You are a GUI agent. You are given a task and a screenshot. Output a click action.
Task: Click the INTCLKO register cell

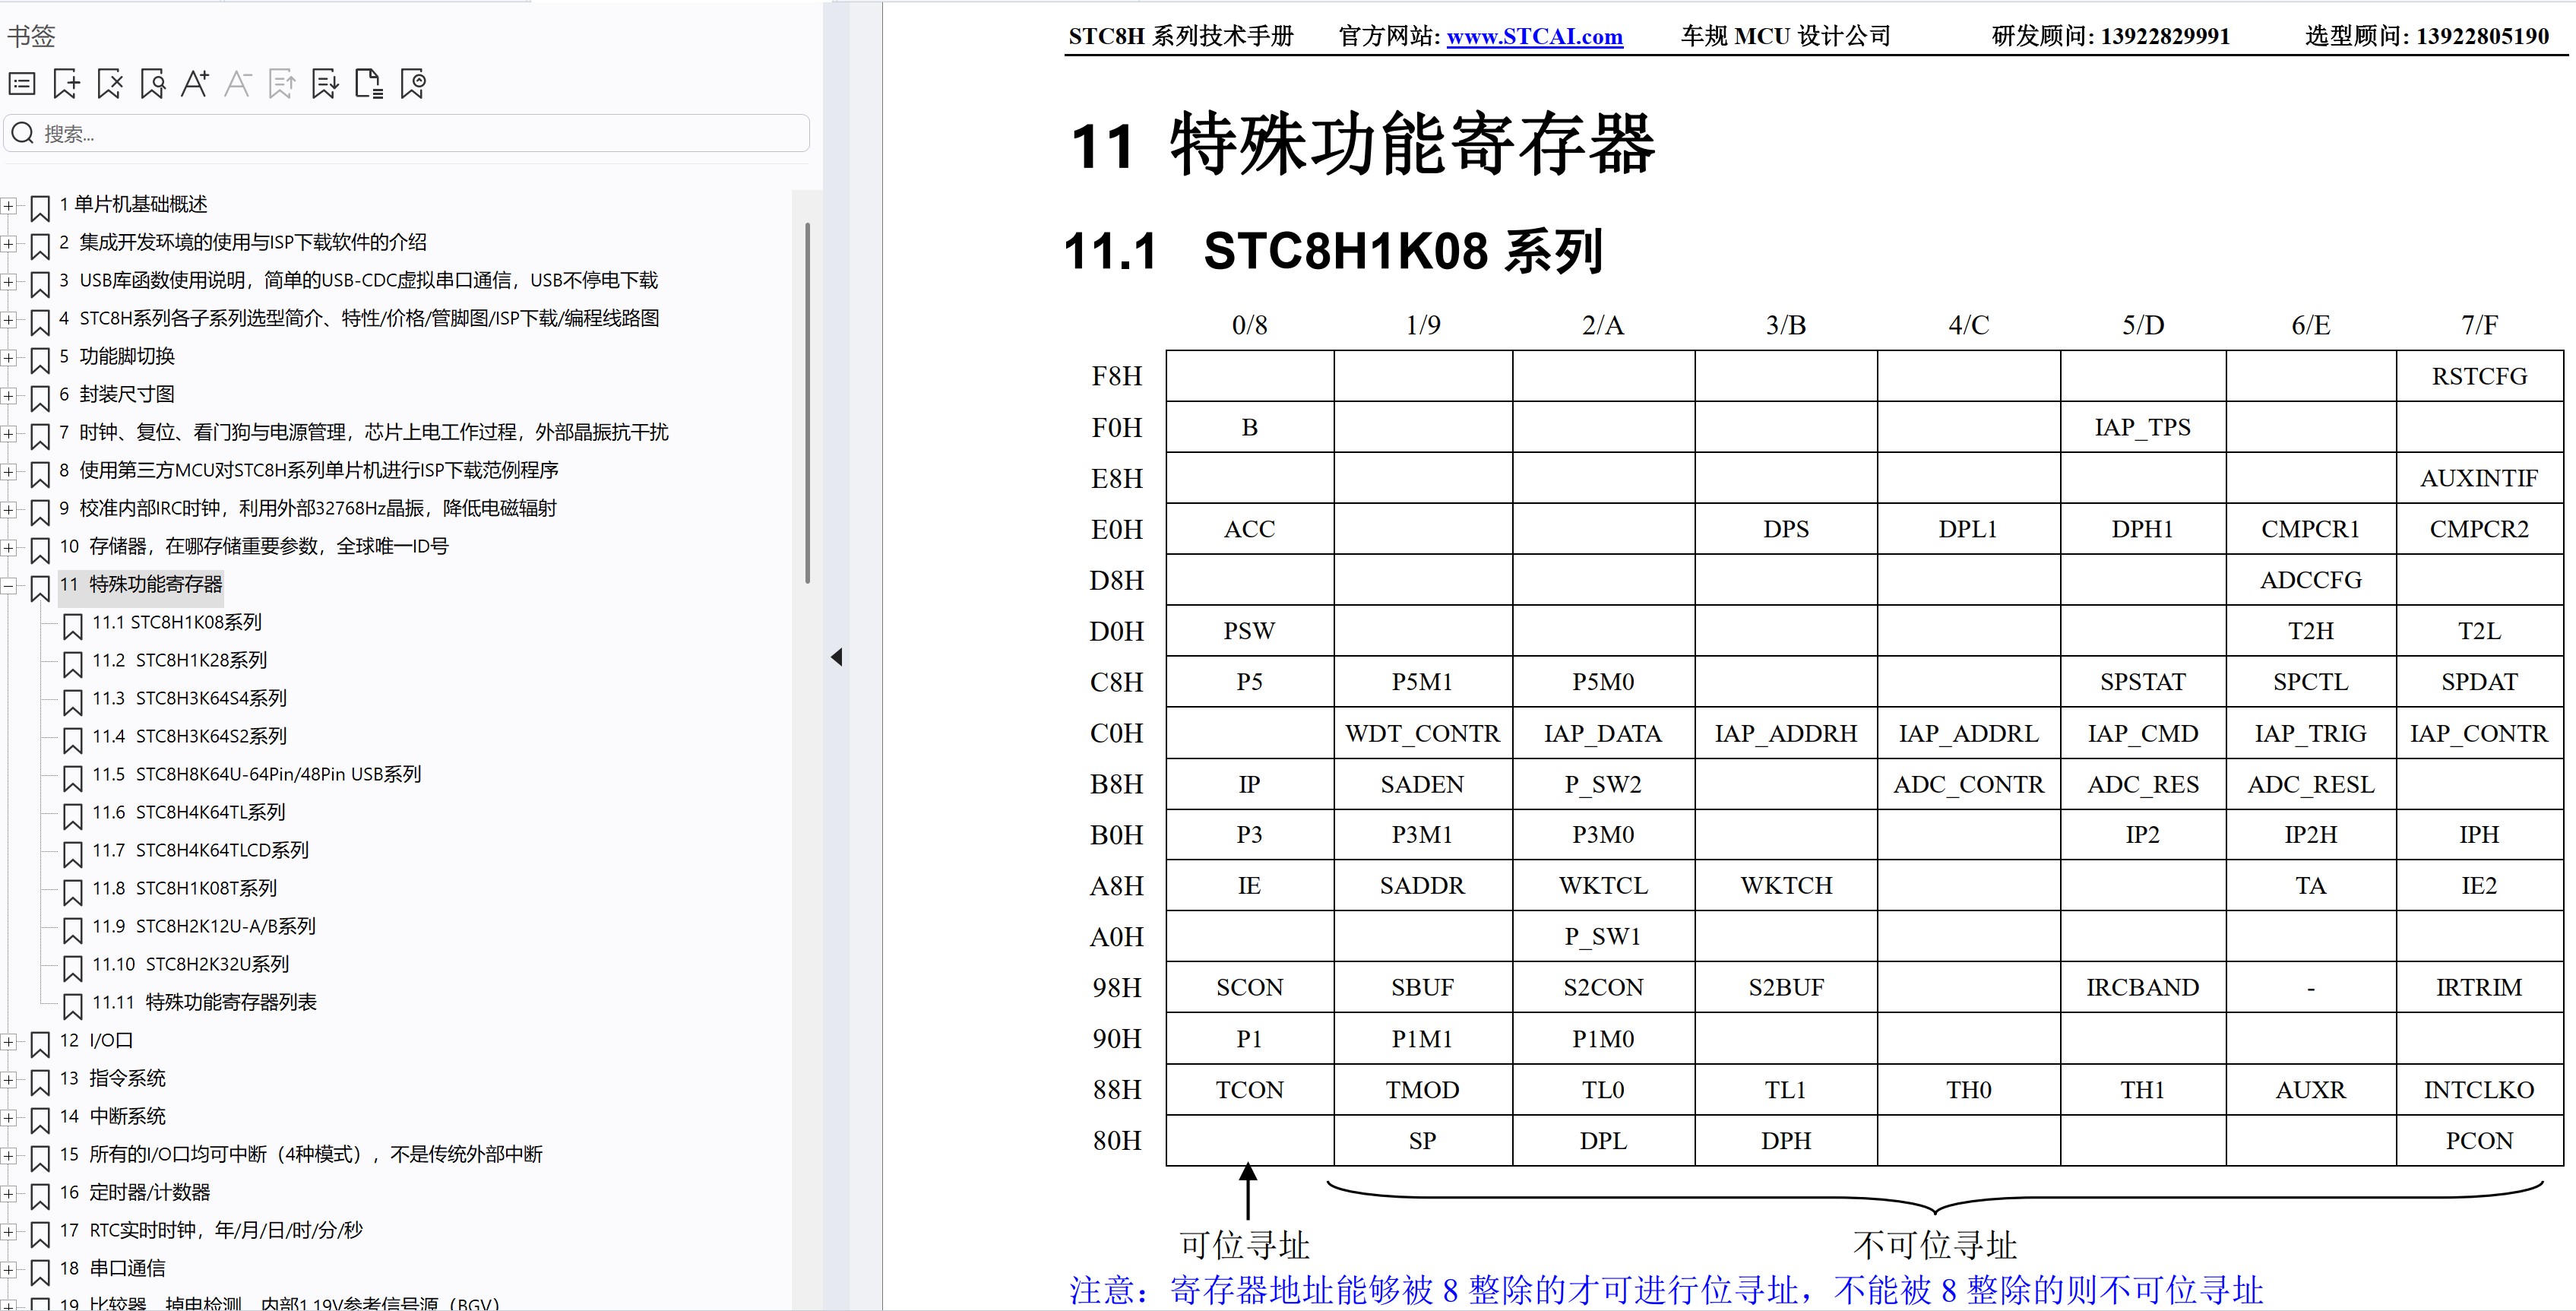(2479, 1089)
